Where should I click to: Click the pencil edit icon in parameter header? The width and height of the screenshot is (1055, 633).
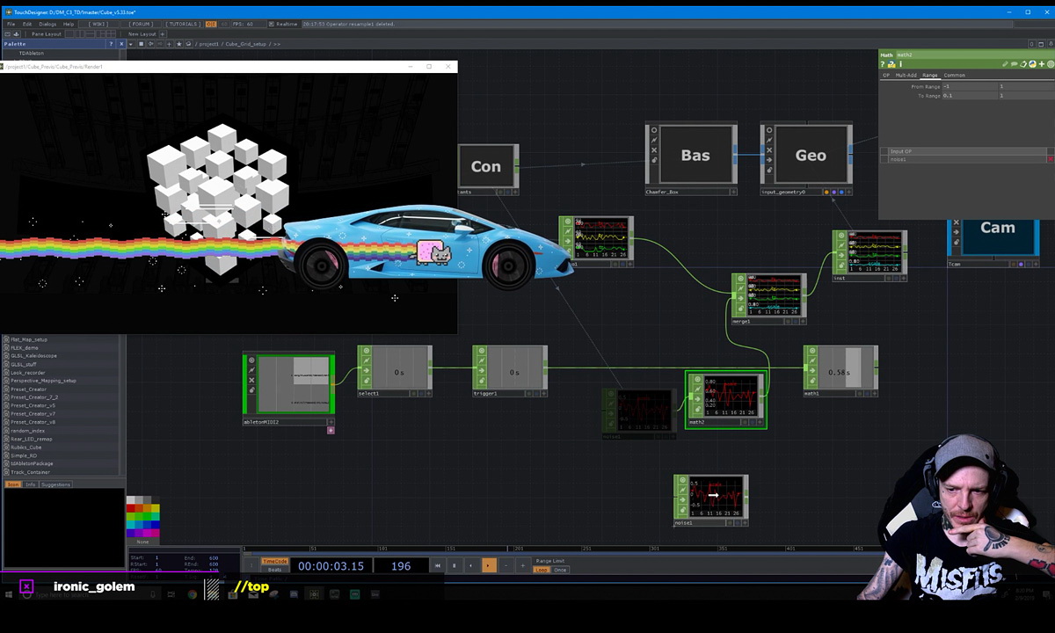click(1005, 64)
